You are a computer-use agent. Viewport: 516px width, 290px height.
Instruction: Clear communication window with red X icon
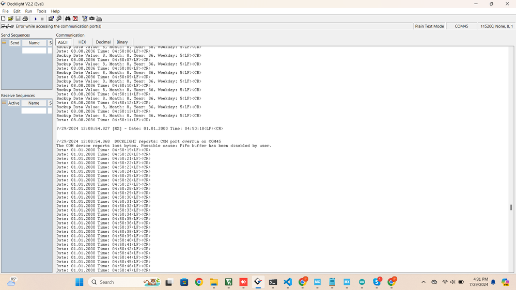pyautogui.click(x=75, y=19)
